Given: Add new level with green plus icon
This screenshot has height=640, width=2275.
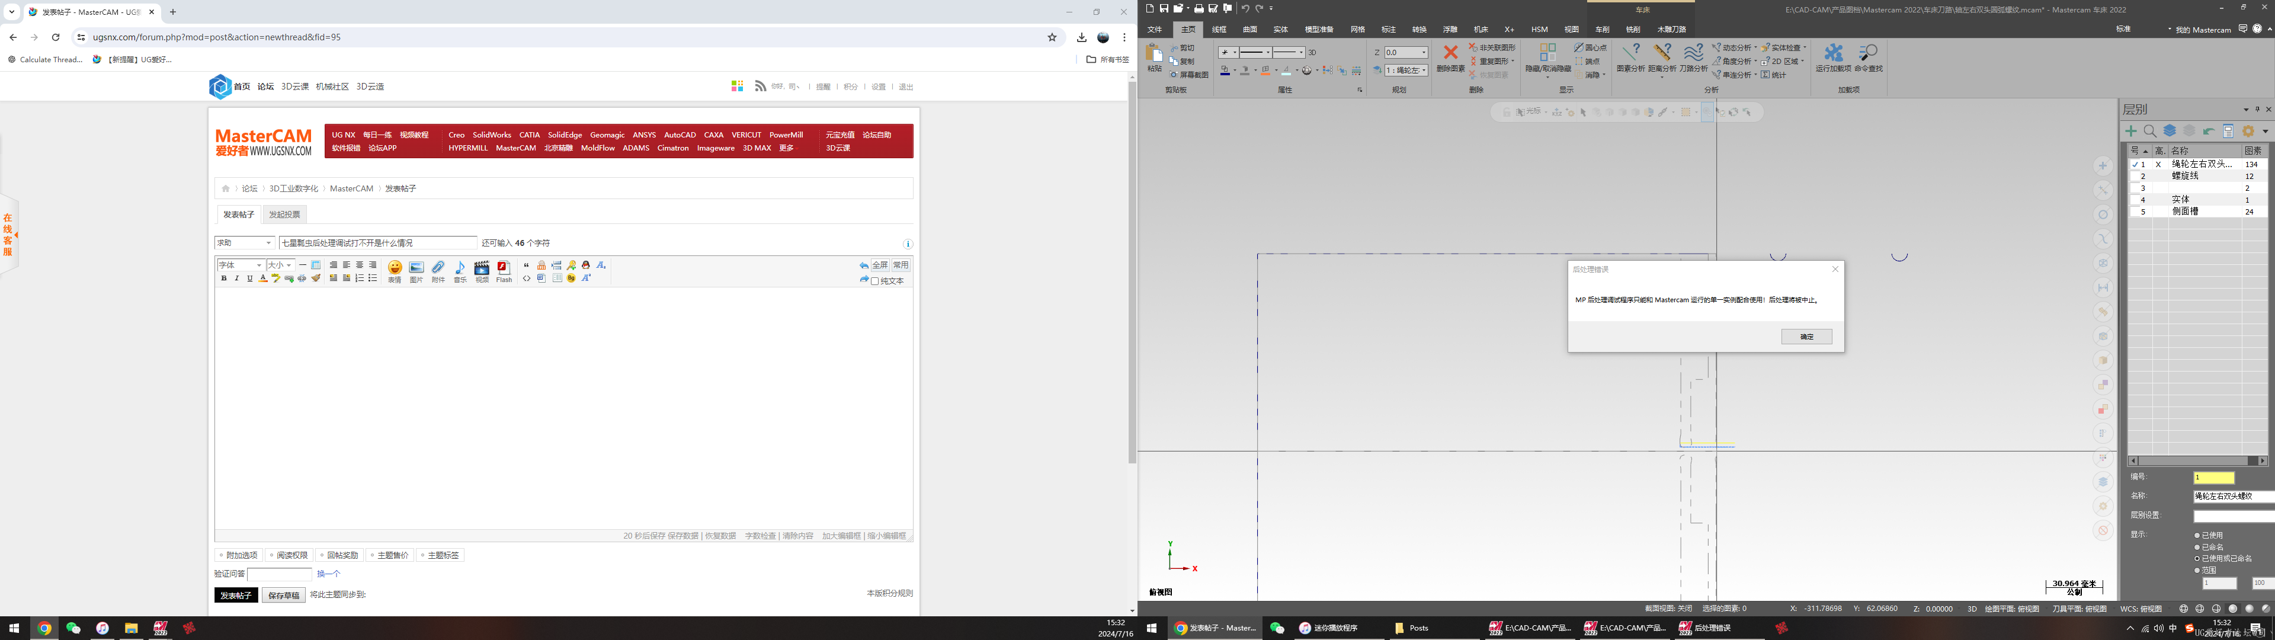Looking at the screenshot, I should click(x=2132, y=131).
